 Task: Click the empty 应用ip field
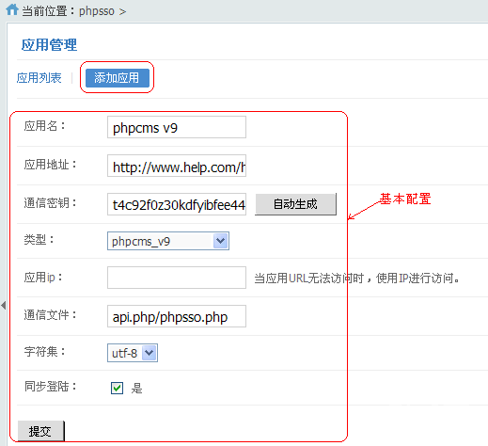tap(177, 278)
